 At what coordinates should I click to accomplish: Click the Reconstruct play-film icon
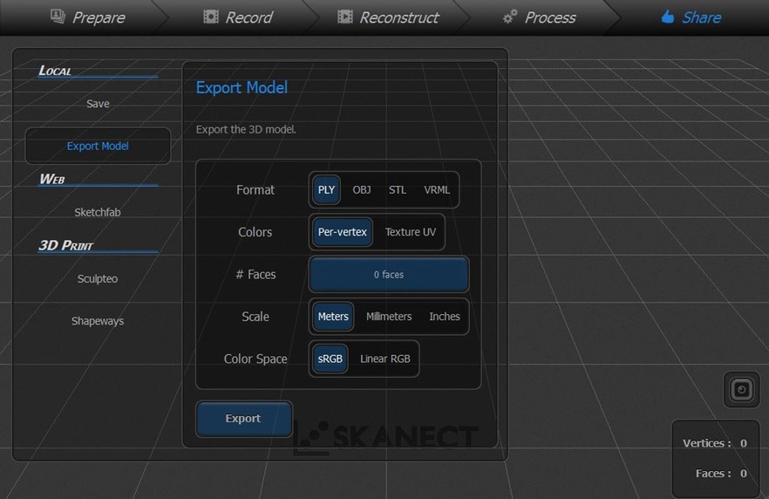(x=344, y=17)
